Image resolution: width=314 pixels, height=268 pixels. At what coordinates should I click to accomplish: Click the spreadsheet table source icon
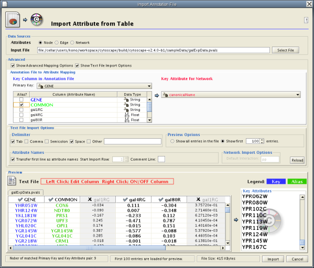(x=13, y=19)
